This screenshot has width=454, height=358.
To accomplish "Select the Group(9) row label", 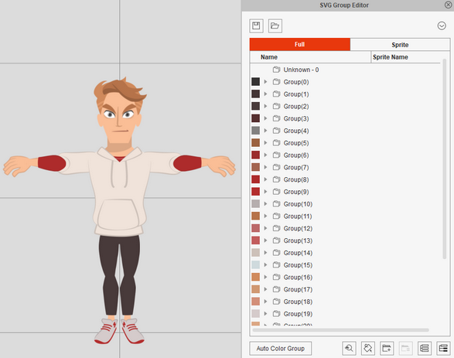I will tap(296, 192).
